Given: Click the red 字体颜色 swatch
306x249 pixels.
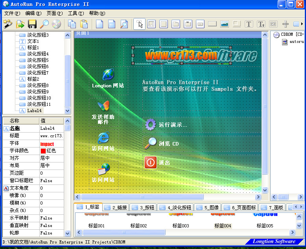Looking at the screenshot, I should point(43,151).
